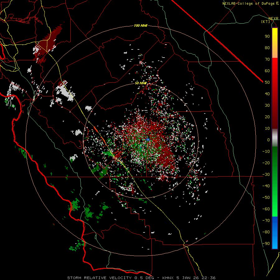
Task: Click the -90 value on velocity scale
Action: pyautogui.click(x=266, y=244)
